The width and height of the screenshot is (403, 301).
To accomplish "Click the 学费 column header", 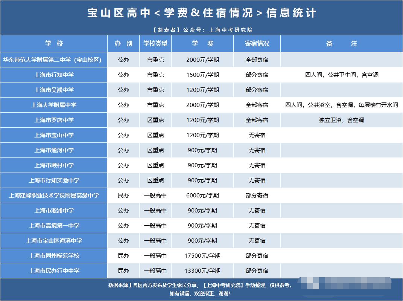I will (202, 44).
